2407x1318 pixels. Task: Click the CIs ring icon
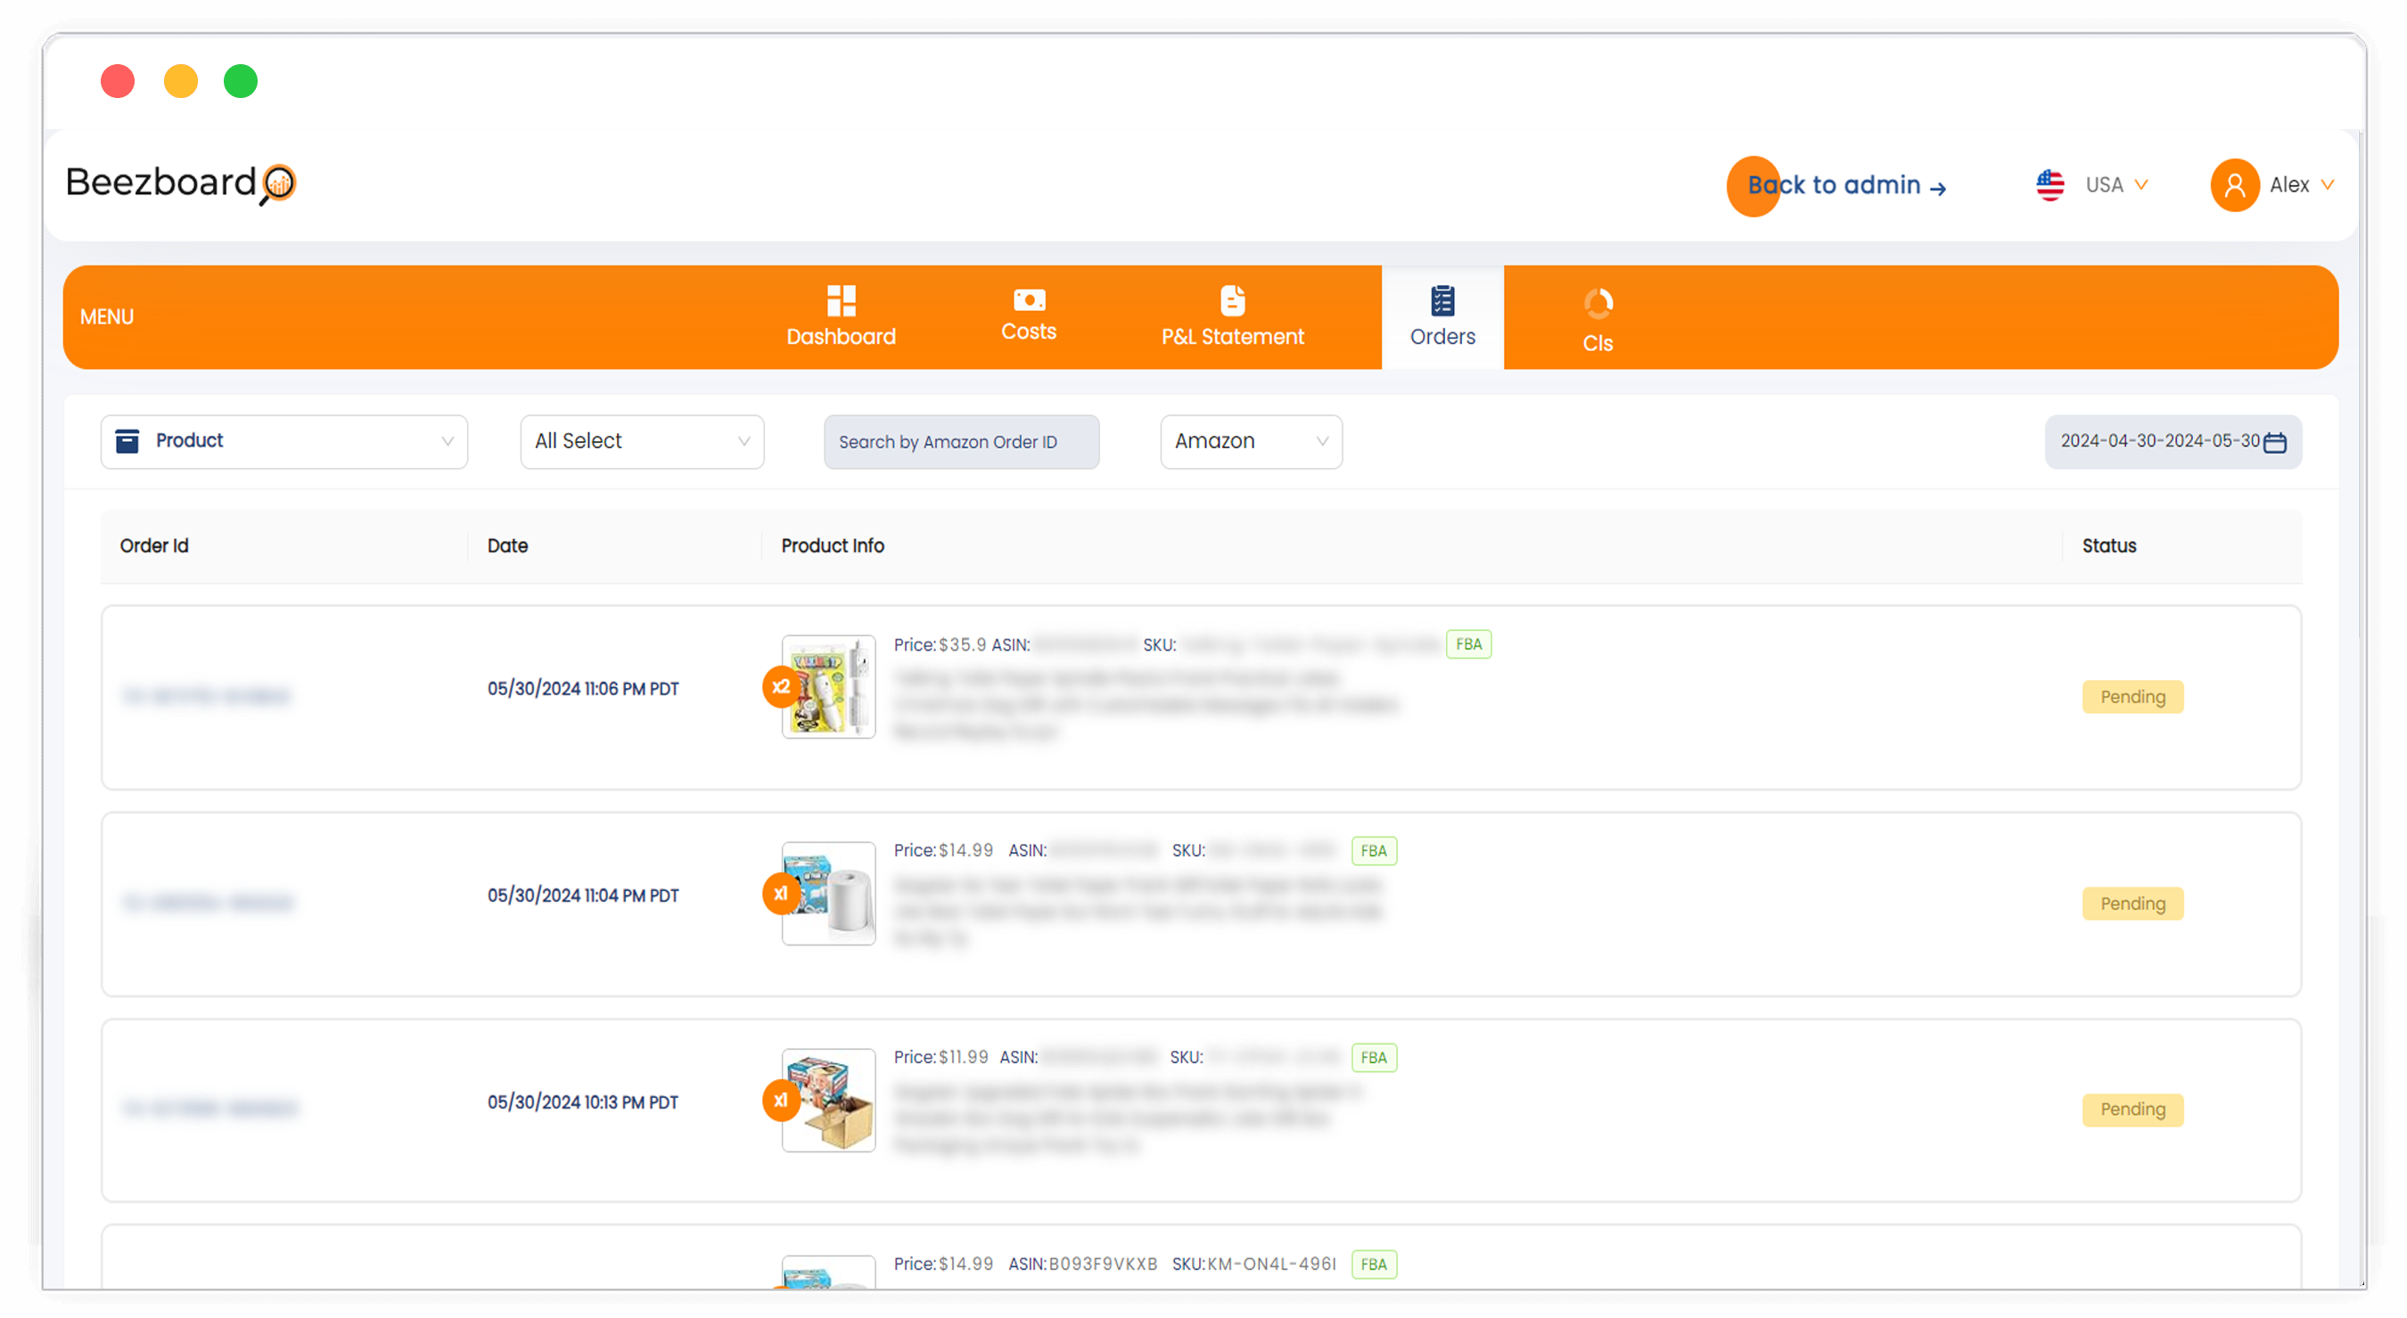point(1598,305)
